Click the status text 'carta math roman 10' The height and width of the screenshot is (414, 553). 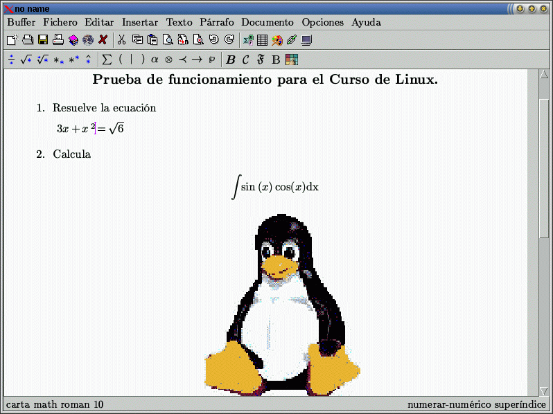[x=55, y=404]
